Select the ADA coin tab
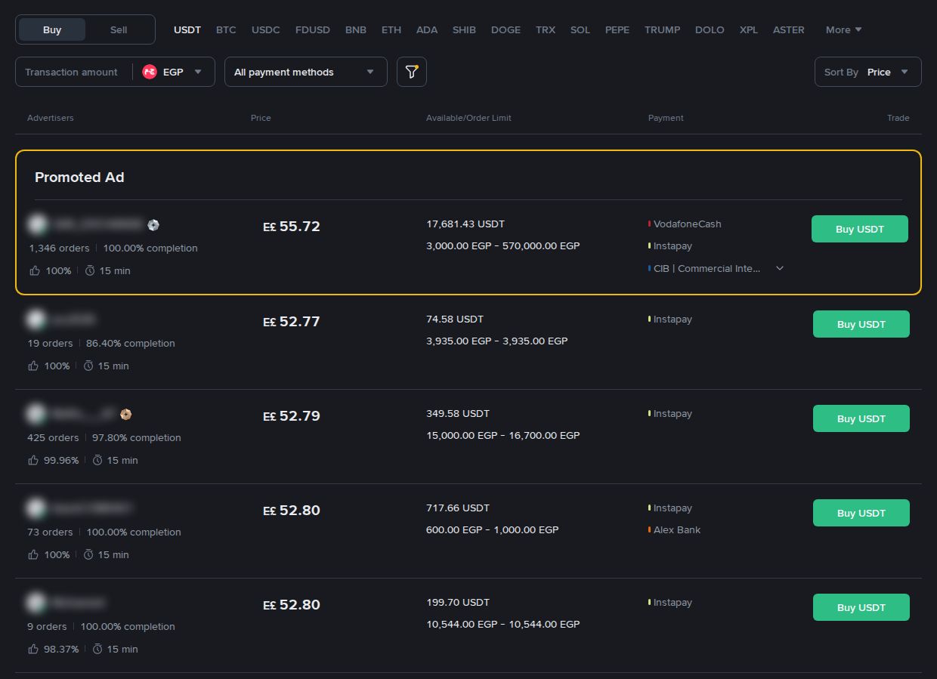937x679 pixels. click(427, 29)
